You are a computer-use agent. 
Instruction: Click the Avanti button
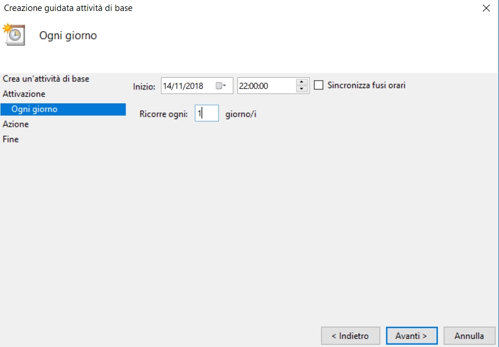(411, 336)
